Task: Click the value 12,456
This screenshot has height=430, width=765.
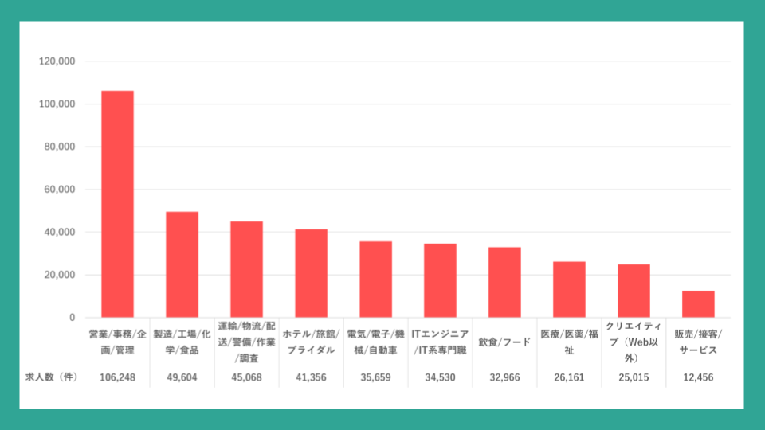Action: coord(698,377)
